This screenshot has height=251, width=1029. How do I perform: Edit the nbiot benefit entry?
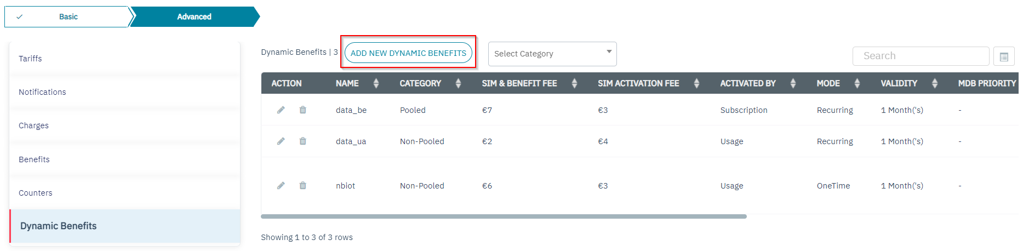tap(281, 186)
